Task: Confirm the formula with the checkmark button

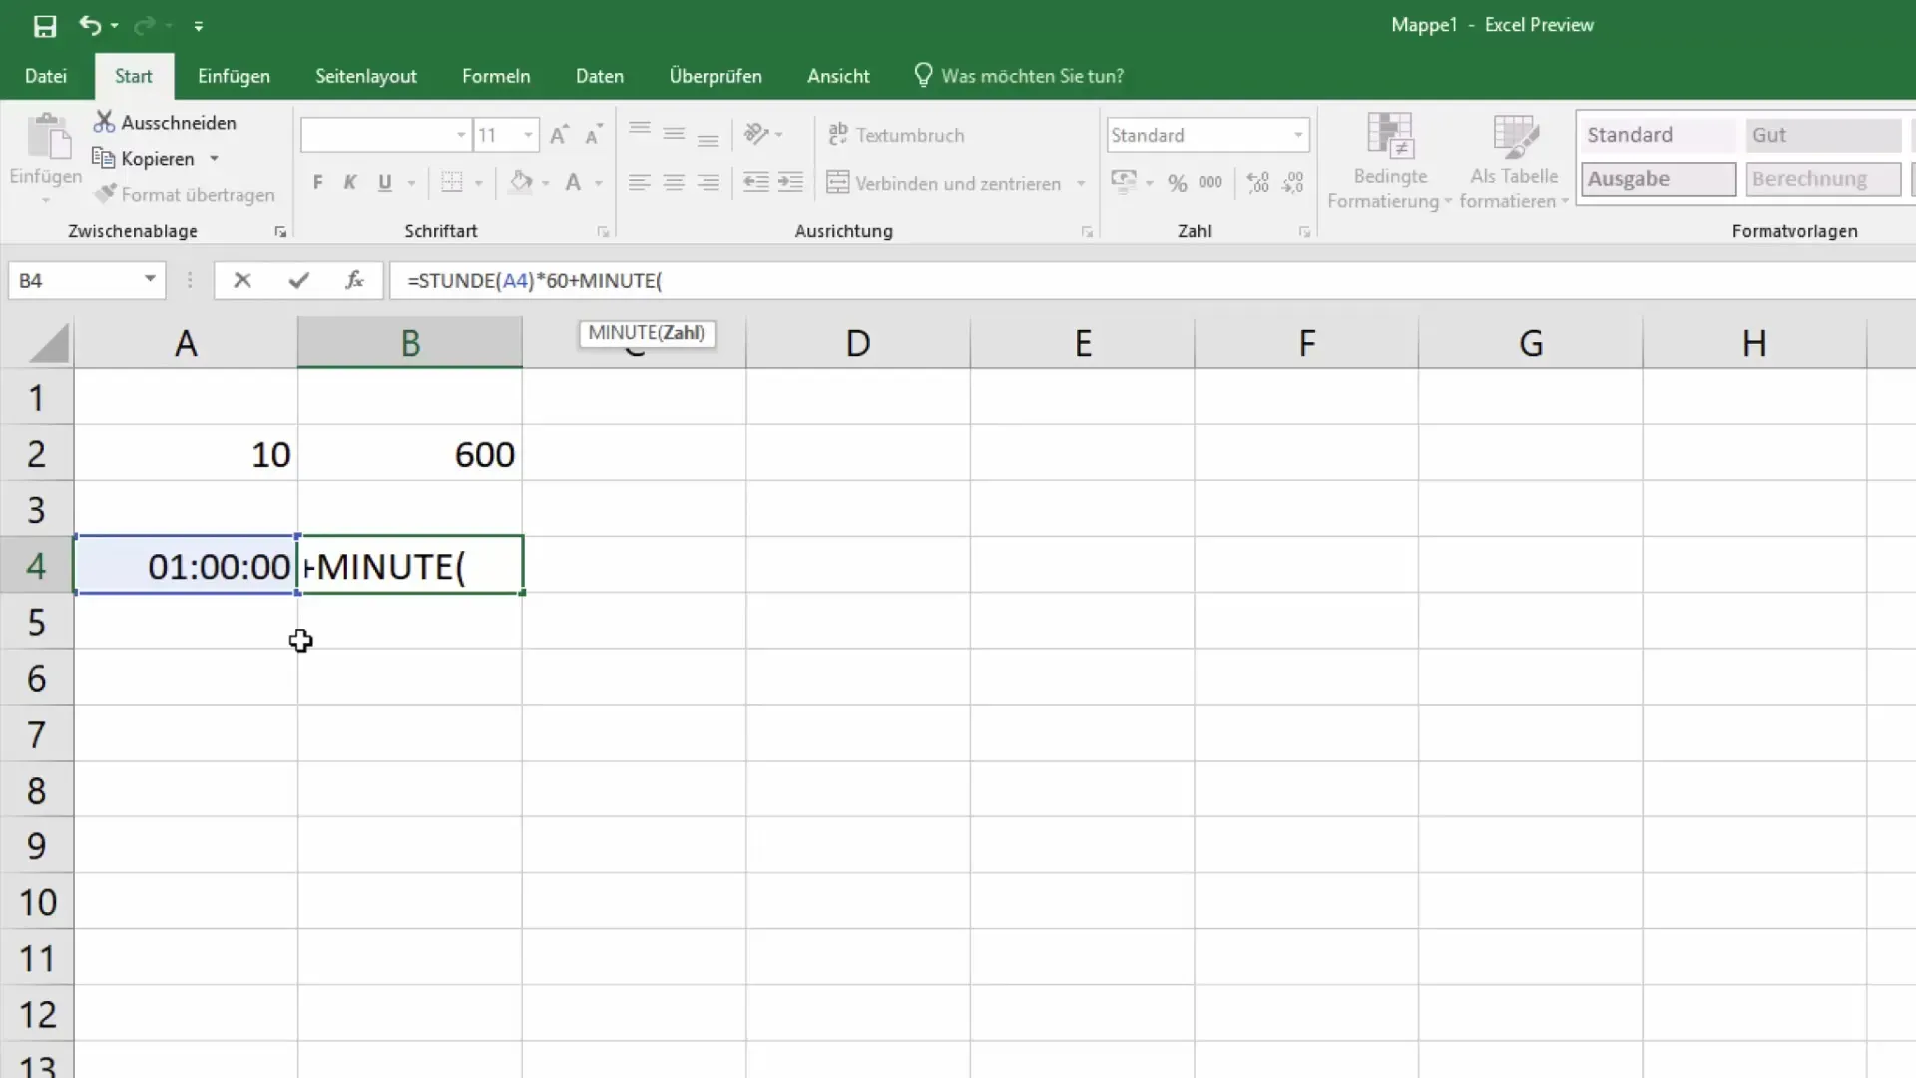Action: coord(297,280)
